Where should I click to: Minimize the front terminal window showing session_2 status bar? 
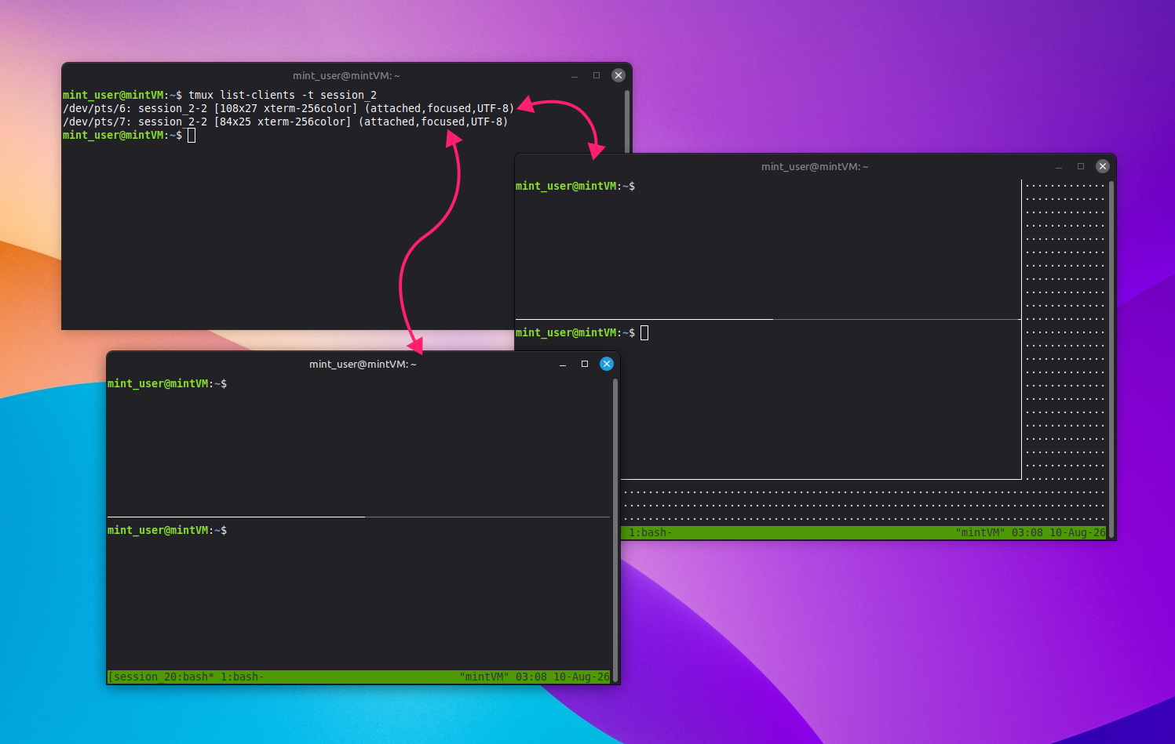tap(563, 364)
